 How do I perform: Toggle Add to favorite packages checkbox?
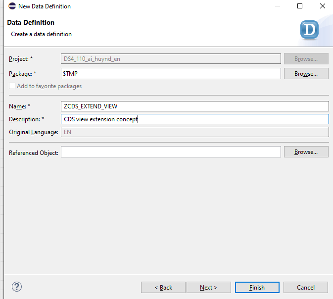click(x=12, y=86)
